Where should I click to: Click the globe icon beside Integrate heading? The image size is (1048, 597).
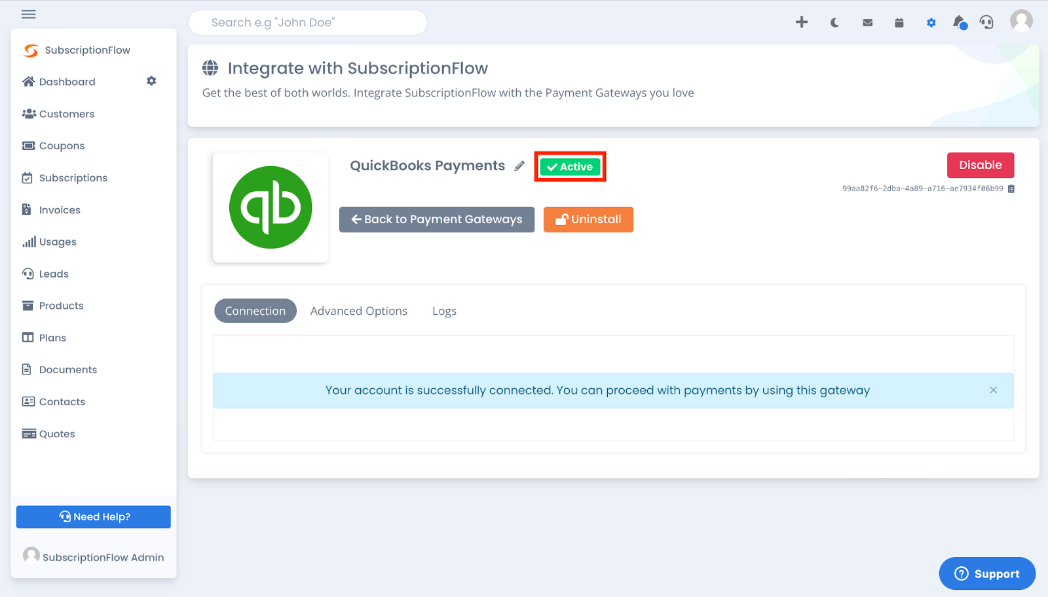tap(210, 68)
